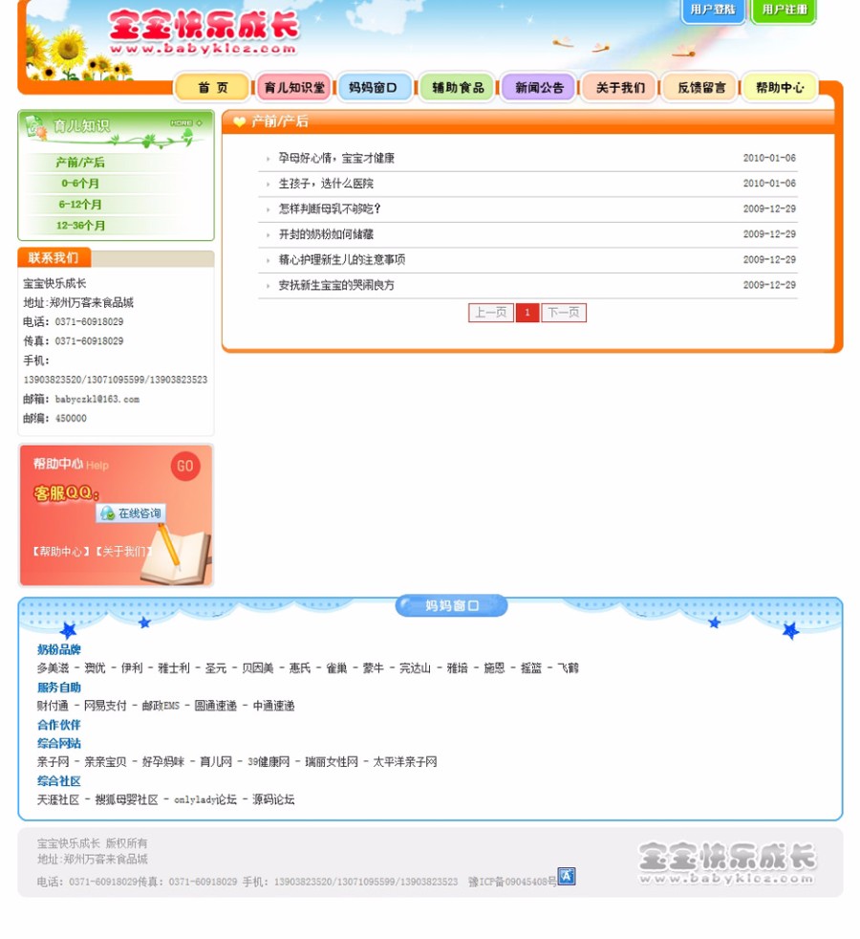The width and height of the screenshot is (860, 939).
Task: Open the 用户注册 register button
Action: pos(784,11)
